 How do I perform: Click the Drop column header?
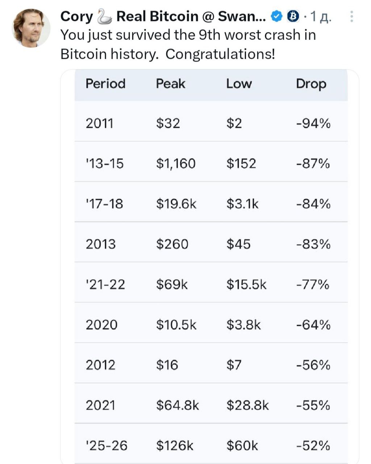(311, 84)
